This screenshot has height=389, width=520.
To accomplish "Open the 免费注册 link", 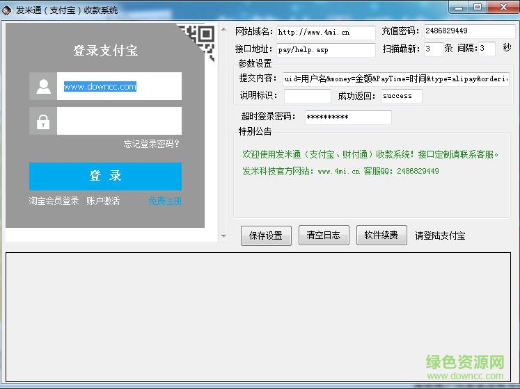I will (165, 201).
